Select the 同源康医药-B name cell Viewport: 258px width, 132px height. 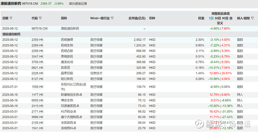point(70,106)
